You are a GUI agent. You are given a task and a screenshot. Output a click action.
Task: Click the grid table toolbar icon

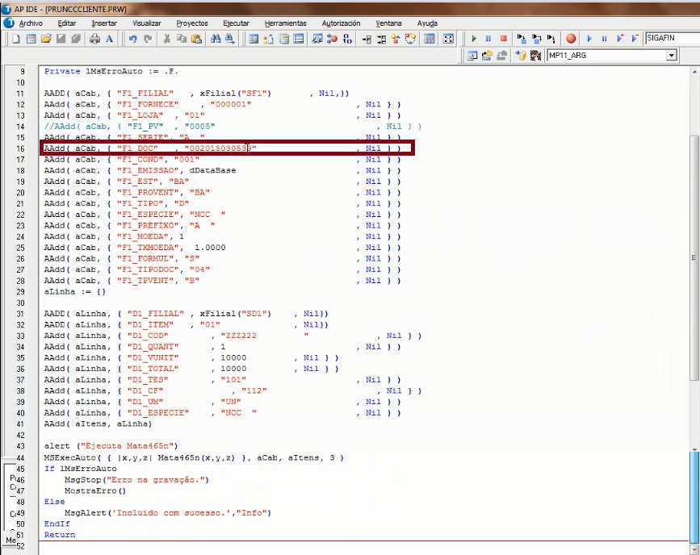pyautogui.click(x=430, y=39)
